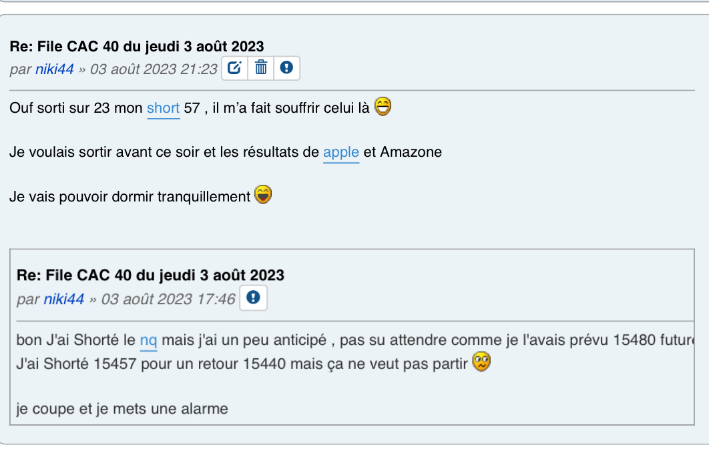Click the text "Je vais pouvoir dormir tranquillement"
Viewport: 709px width, 451px height.
[130, 197]
